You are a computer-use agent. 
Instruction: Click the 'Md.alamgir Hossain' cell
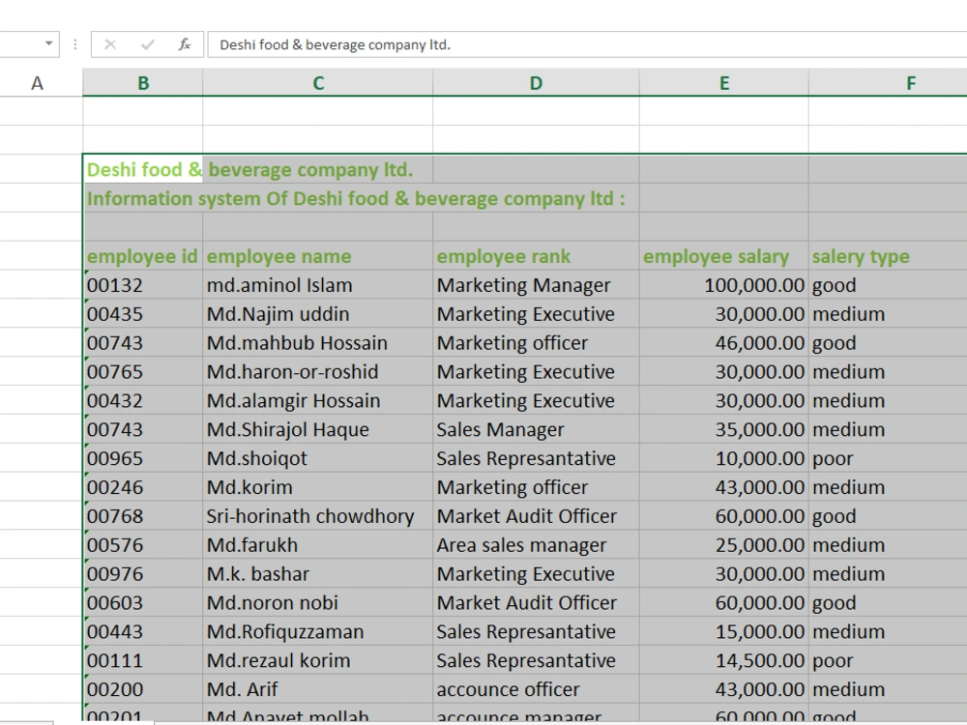318,401
